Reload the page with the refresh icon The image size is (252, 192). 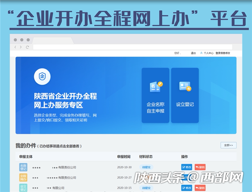click(27, 47)
